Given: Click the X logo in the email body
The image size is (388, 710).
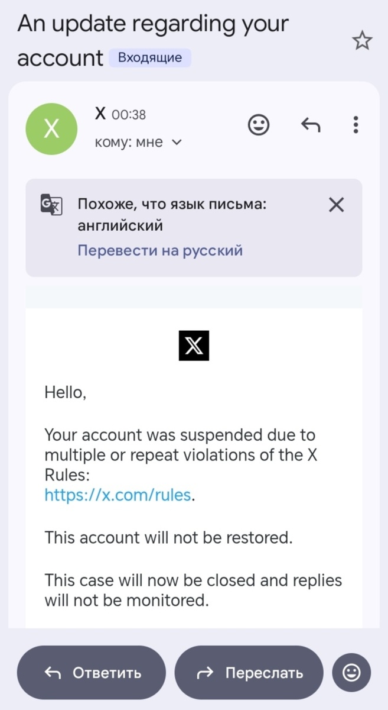Looking at the screenshot, I should [x=194, y=346].
